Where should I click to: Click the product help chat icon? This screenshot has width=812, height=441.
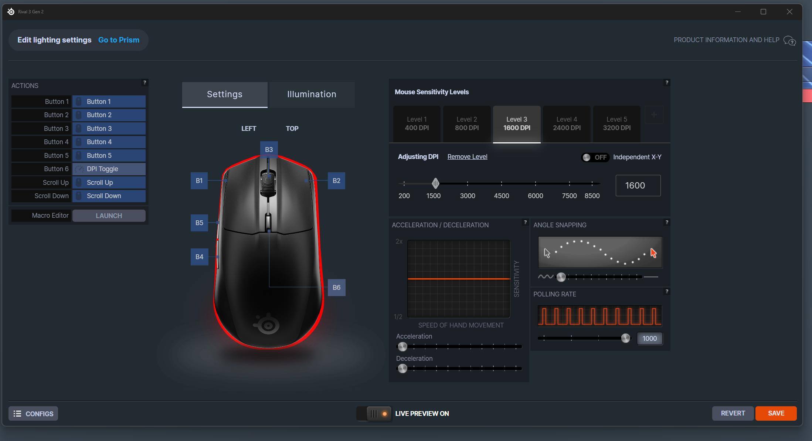[789, 41]
